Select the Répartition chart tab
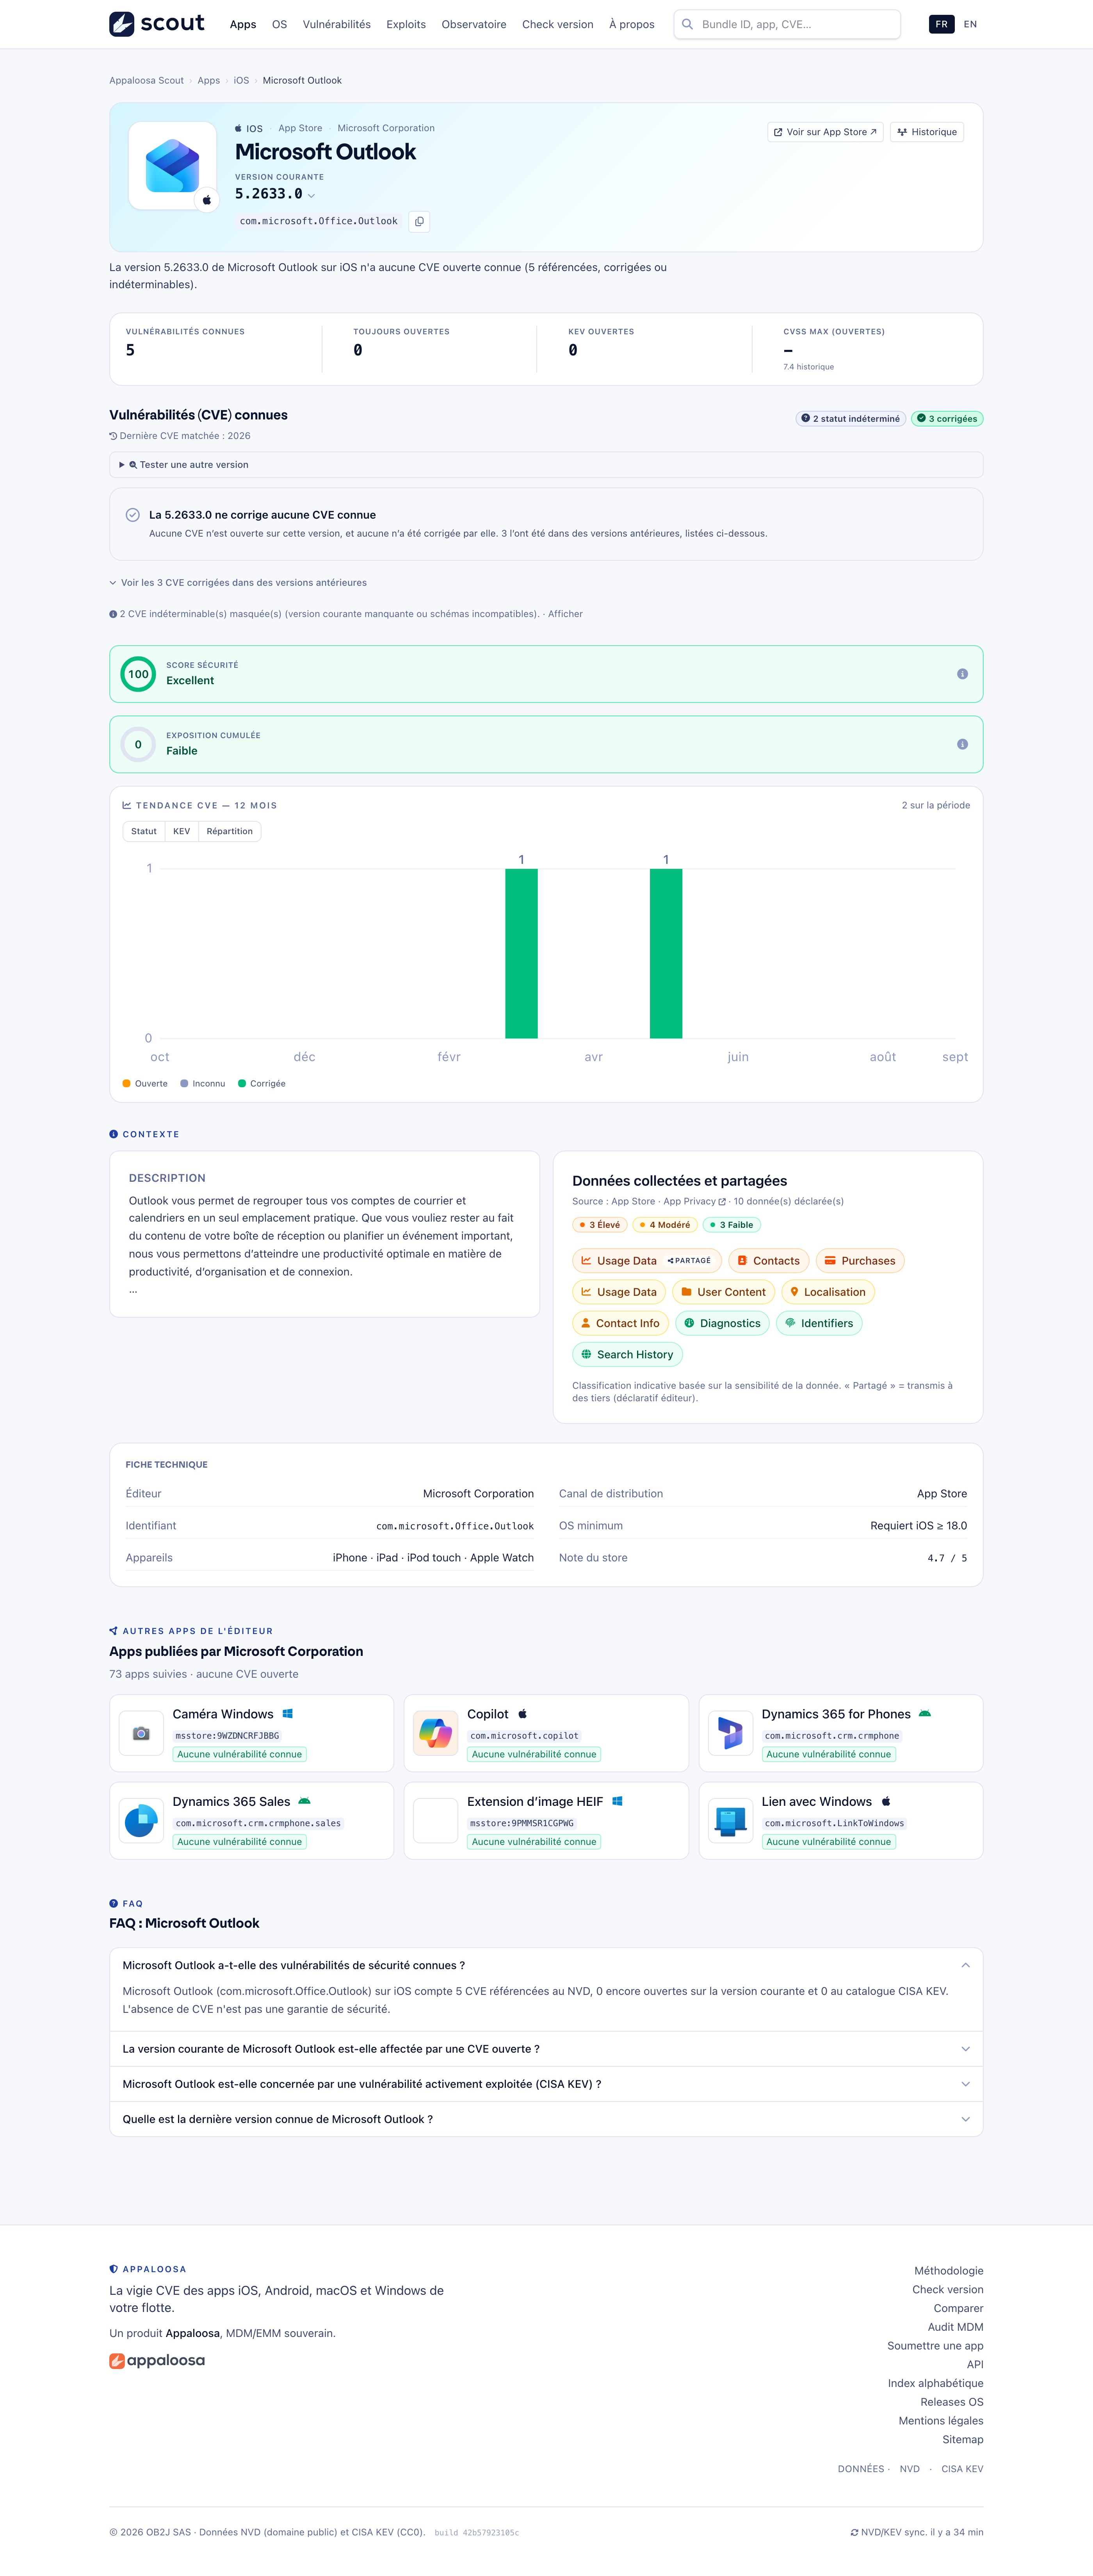 click(x=230, y=831)
